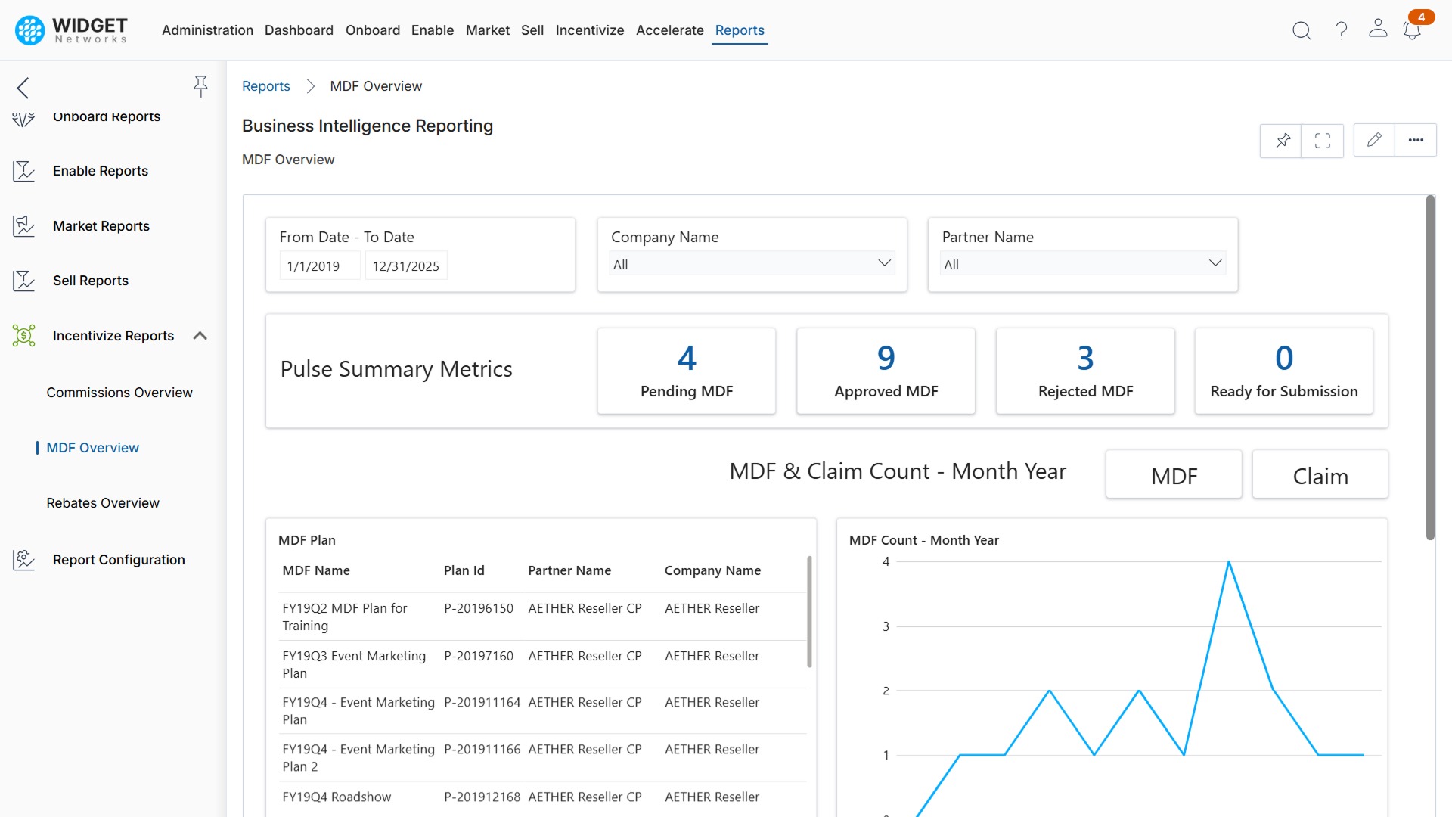Pin the MDF Overview report
Viewport: 1452px width, 817px height.
(x=1282, y=141)
